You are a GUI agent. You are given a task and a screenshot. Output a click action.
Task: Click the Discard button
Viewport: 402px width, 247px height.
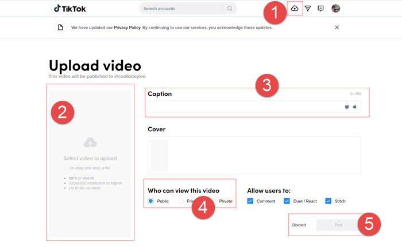pos(299,225)
